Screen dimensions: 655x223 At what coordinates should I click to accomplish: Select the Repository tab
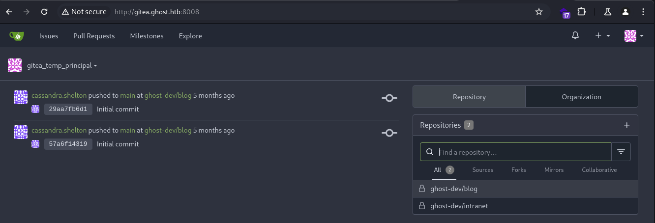pyautogui.click(x=469, y=97)
